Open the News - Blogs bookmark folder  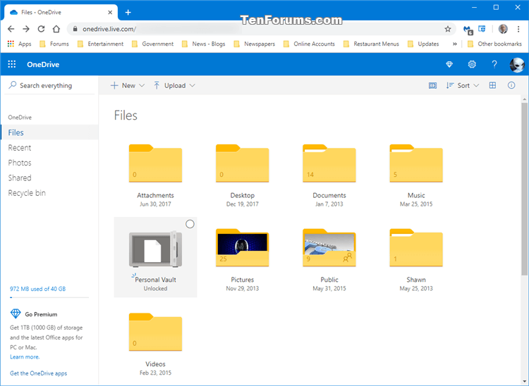pos(203,44)
